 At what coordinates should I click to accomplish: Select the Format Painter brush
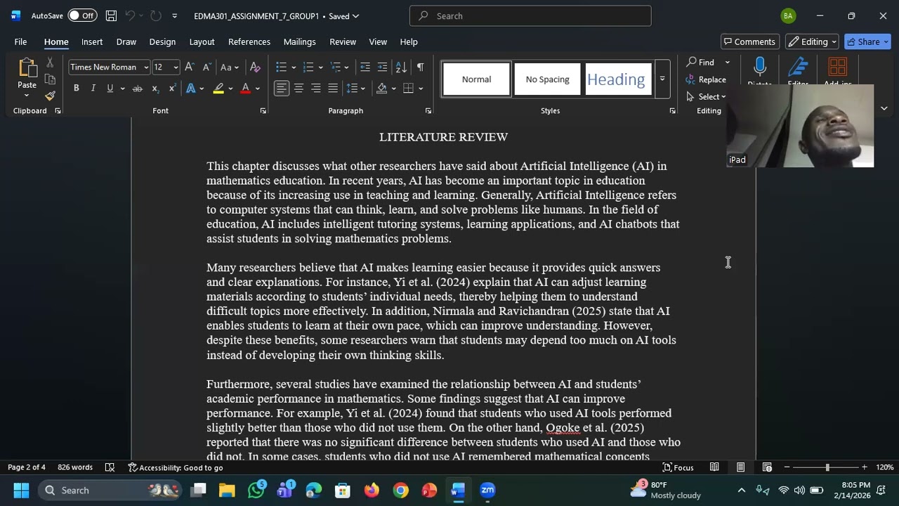click(50, 96)
